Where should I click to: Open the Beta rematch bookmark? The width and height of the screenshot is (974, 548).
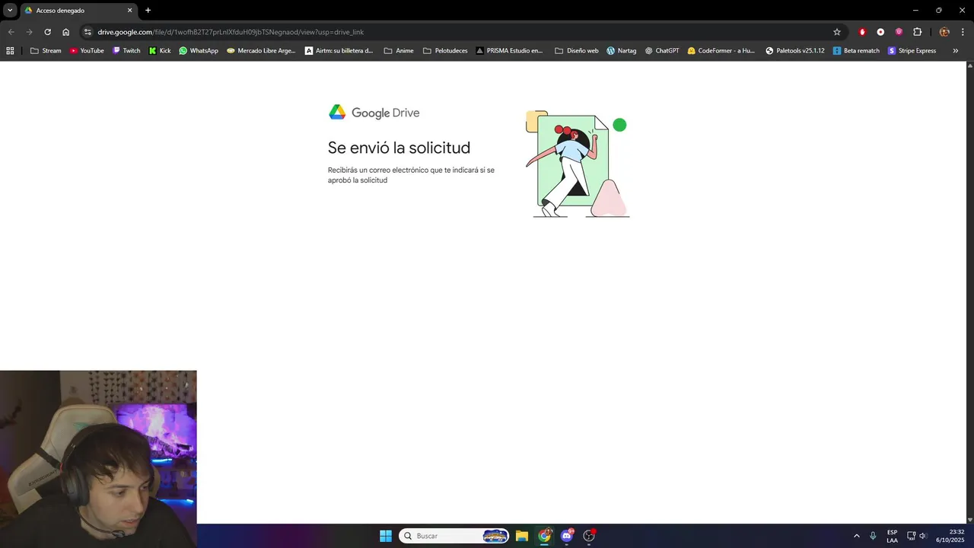[x=856, y=50]
